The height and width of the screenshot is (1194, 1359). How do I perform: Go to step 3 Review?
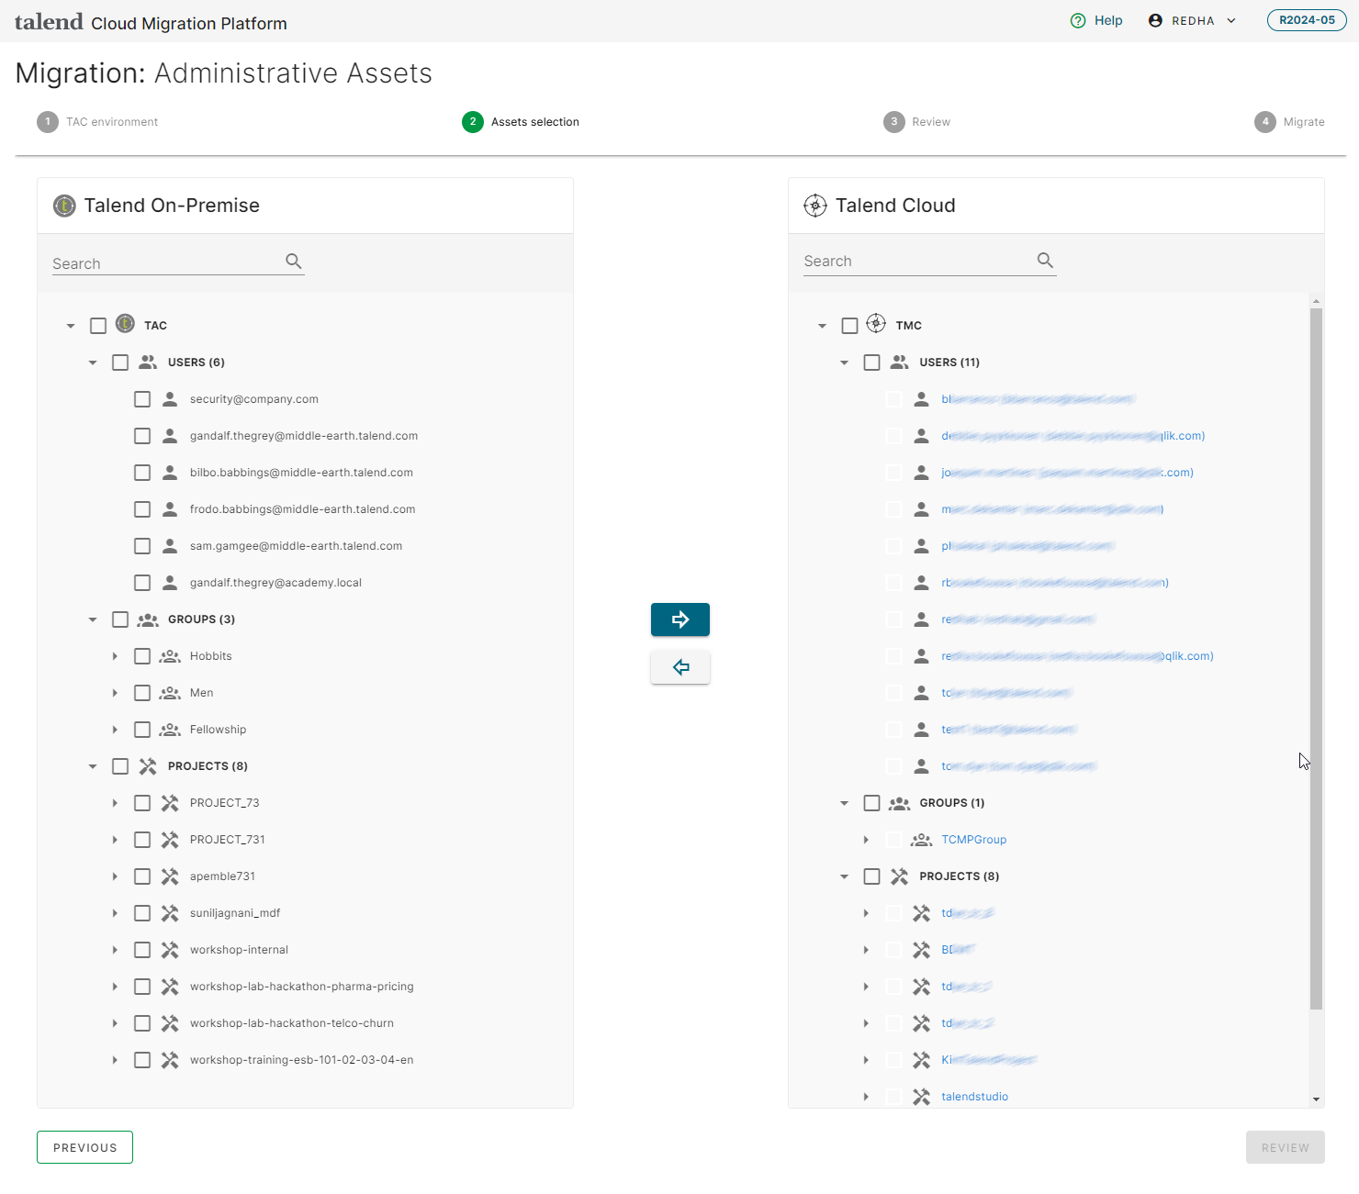point(916,122)
